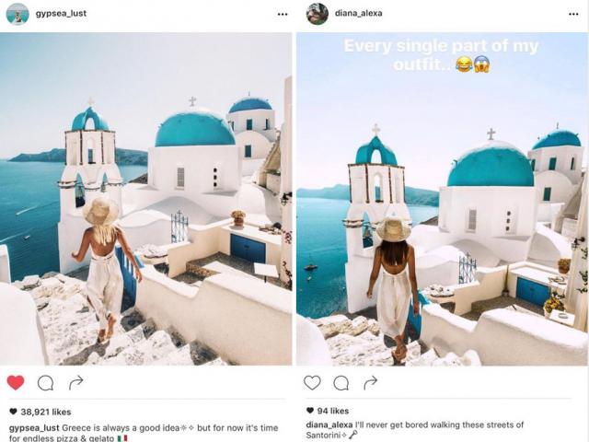
Task: Click diana_alexa username in the caption
Action: pos(329,425)
